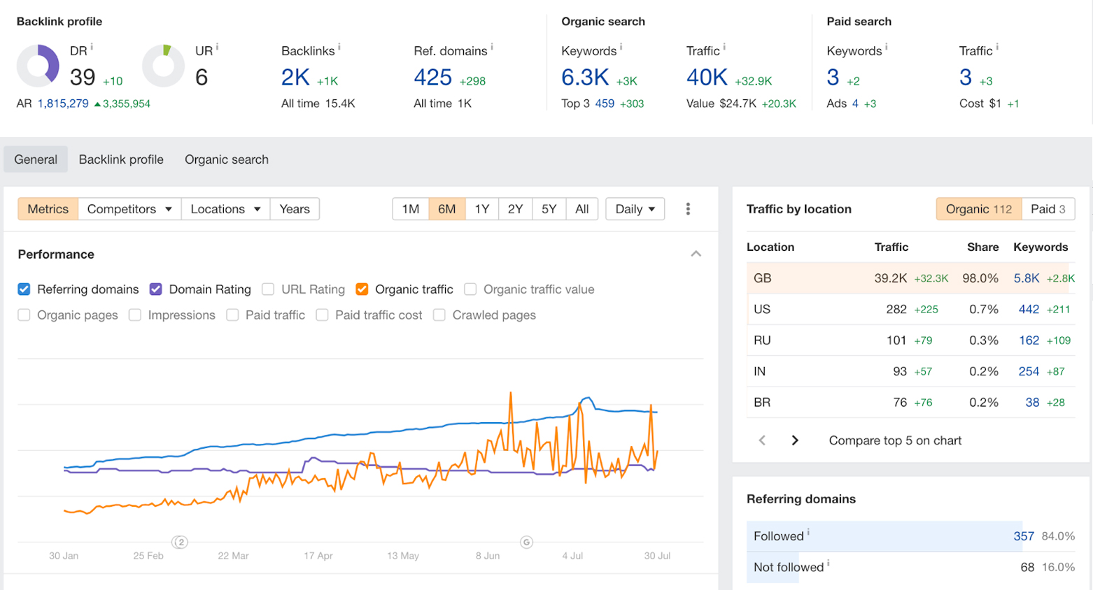Click info icon next to Backlinks
The width and height of the screenshot is (1093, 590).
(x=339, y=48)
